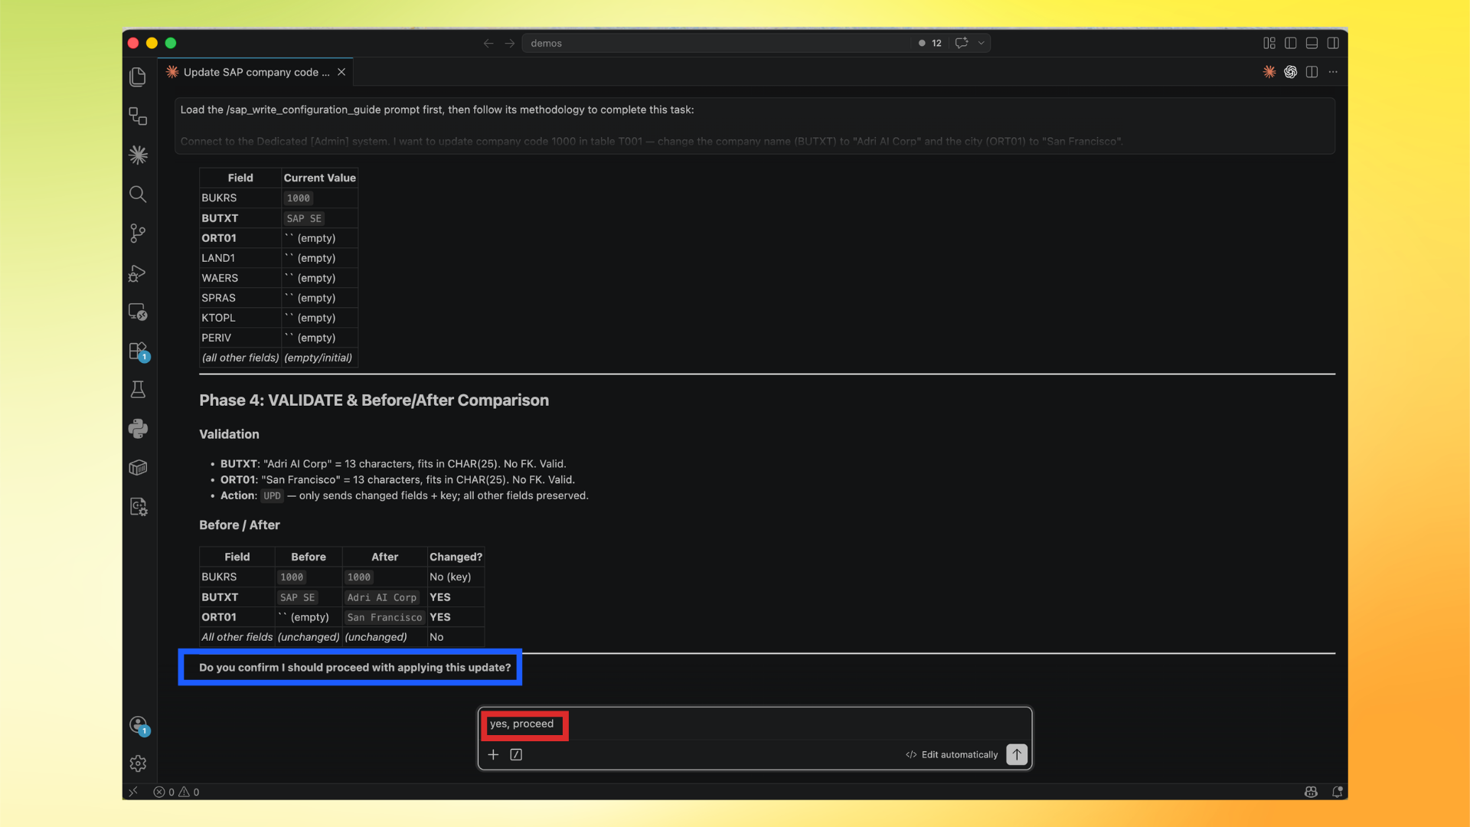Go back with the navigation arrow
1470x827 pixels.
click(x=488, y=43)
